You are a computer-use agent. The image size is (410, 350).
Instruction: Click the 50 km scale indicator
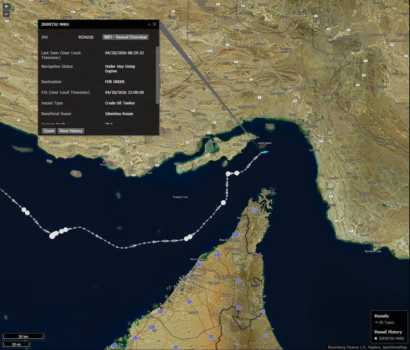click(23, 336)
